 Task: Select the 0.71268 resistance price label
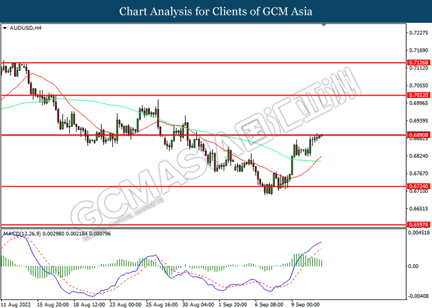[x=418, y=62]
